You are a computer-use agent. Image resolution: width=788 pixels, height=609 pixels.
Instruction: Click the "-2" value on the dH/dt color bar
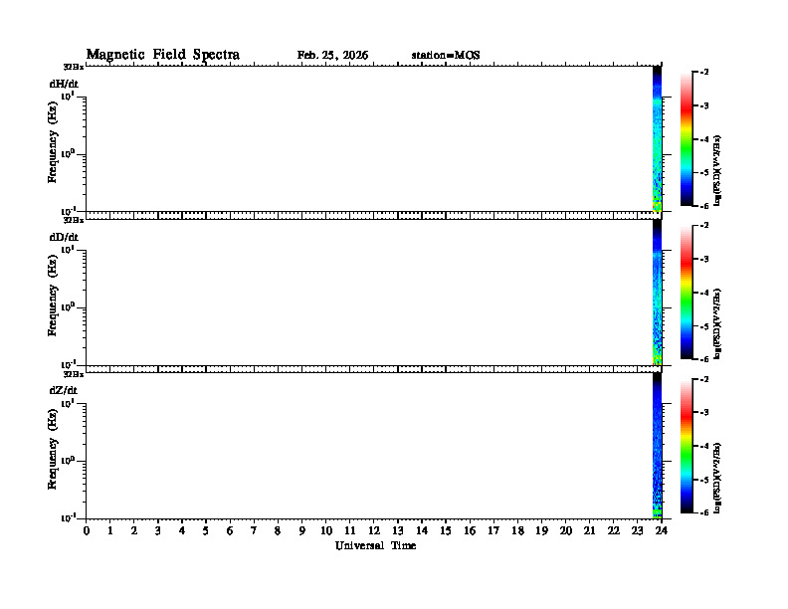pos(704,73)
